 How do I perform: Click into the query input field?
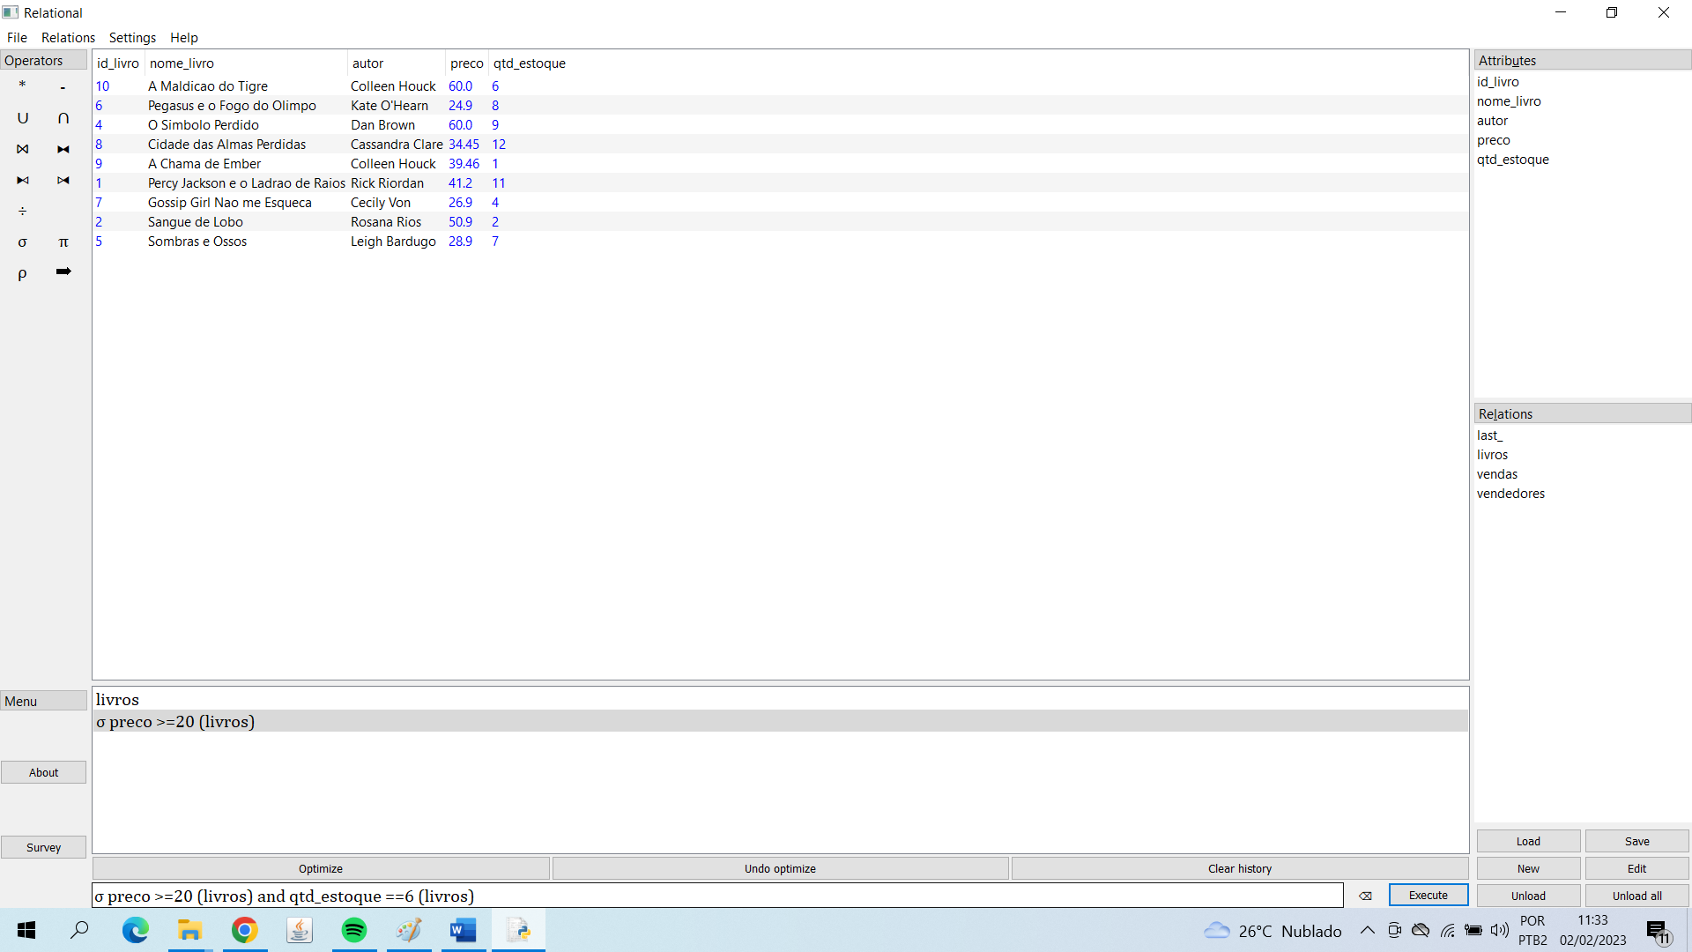coord(717,896)
